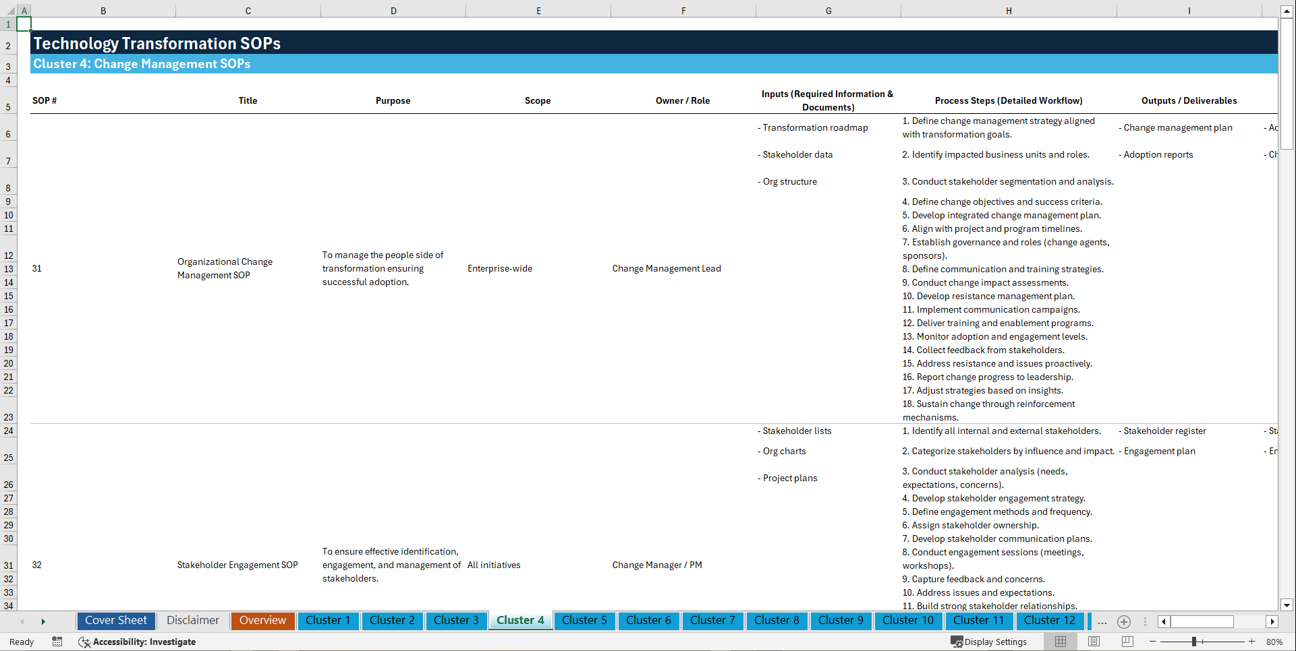1296x651 pixels.
Task: Switch to Page Layout view icon
Action: coord(1094,642)
